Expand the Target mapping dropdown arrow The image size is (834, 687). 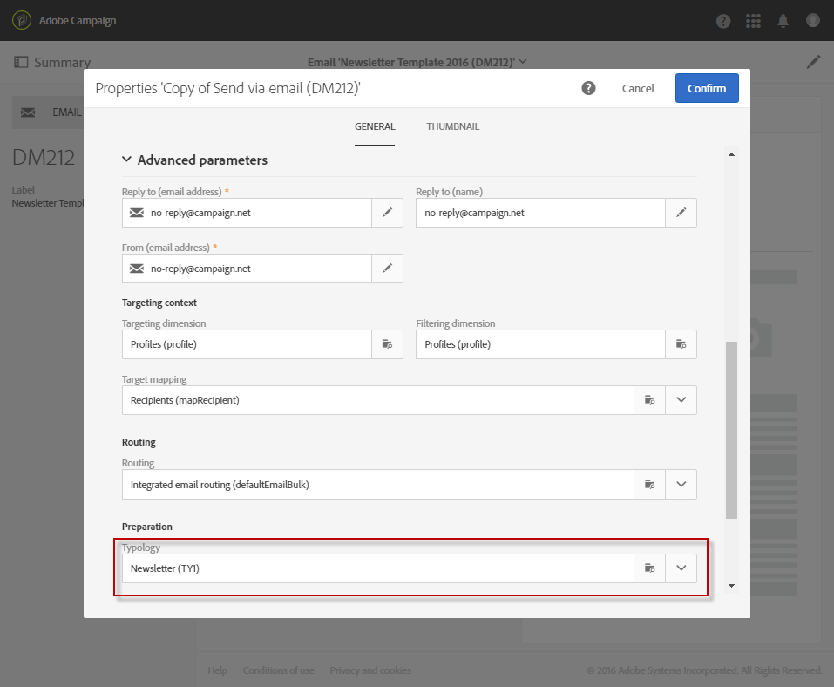(x=681, y=400)
